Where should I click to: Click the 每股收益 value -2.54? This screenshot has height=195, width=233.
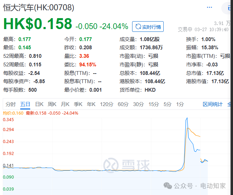pyautogui.click(x=34, y=73)
